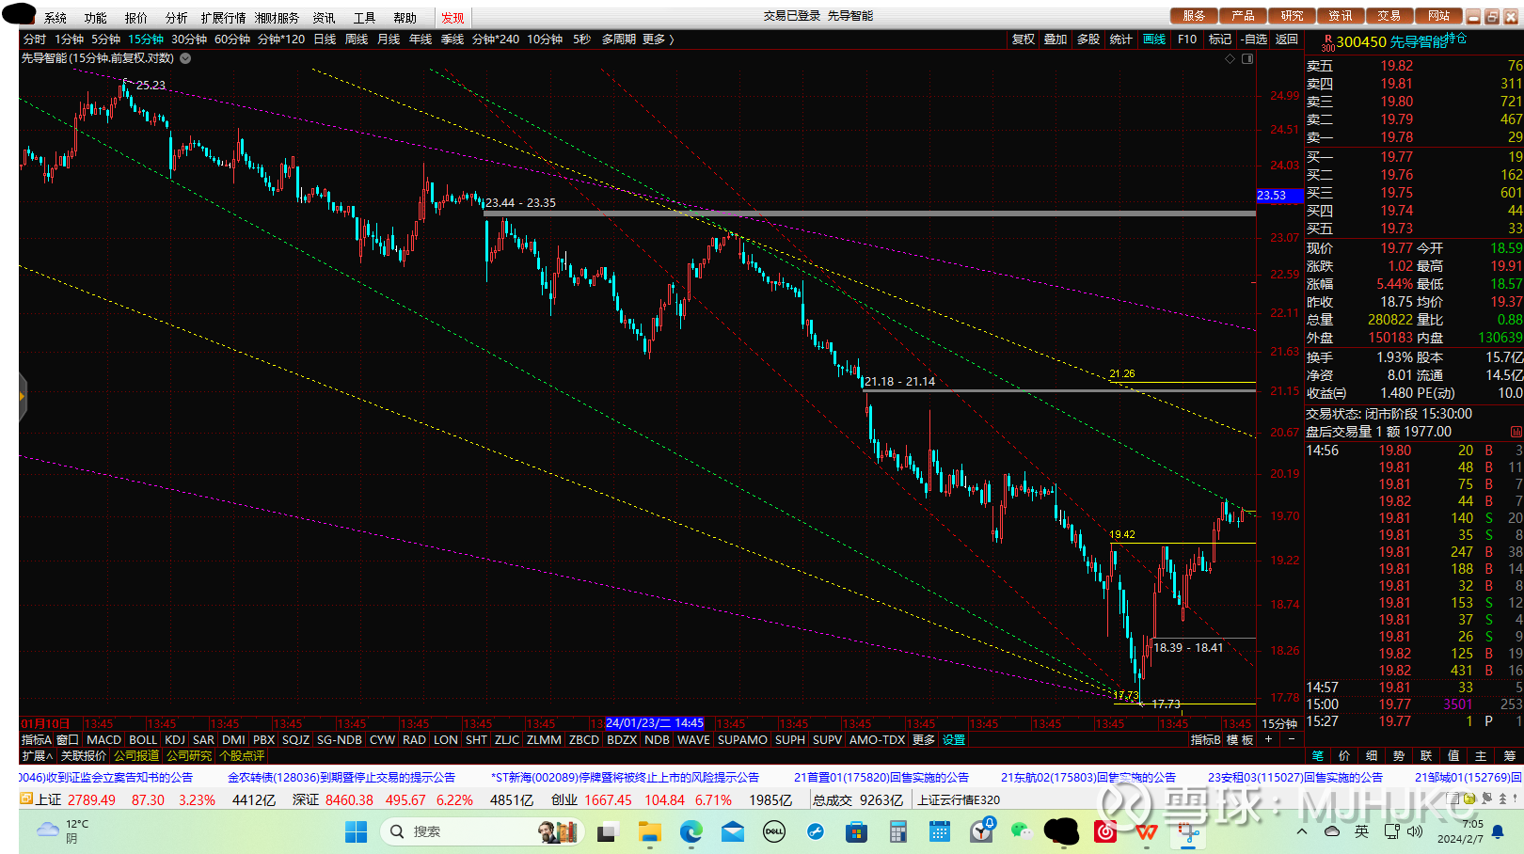Open the 公司报道 tab at bottom
This screenshot has height=854, width=1524.
point(136,756)
